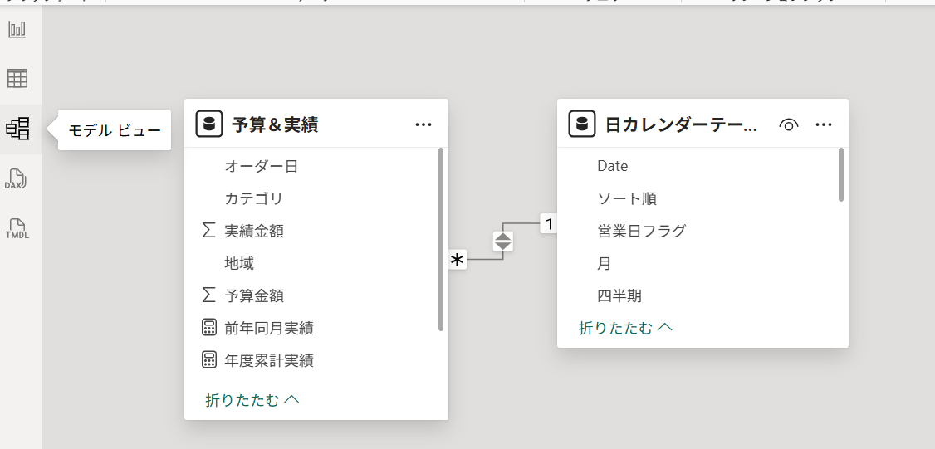
Task: Toggle visibility eye on the calendar table
Action: point(789,124)
